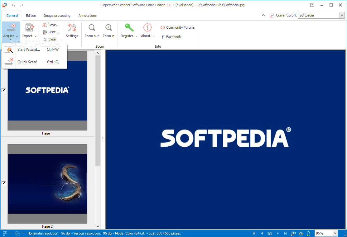Click the Print toolbar button

click(51, 32)
